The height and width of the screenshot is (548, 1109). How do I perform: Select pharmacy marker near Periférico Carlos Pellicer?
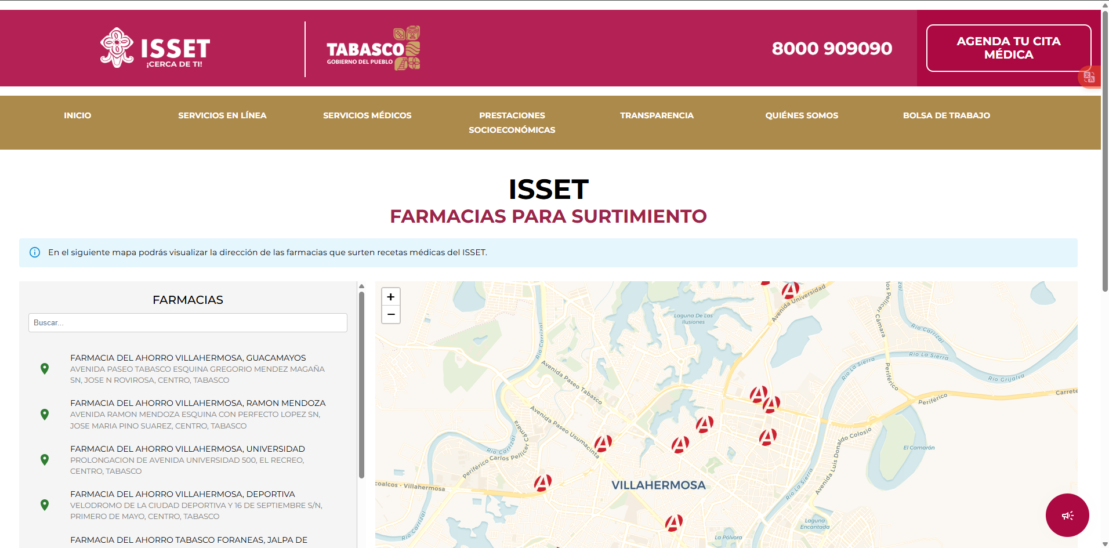click(x=543, y=482)
